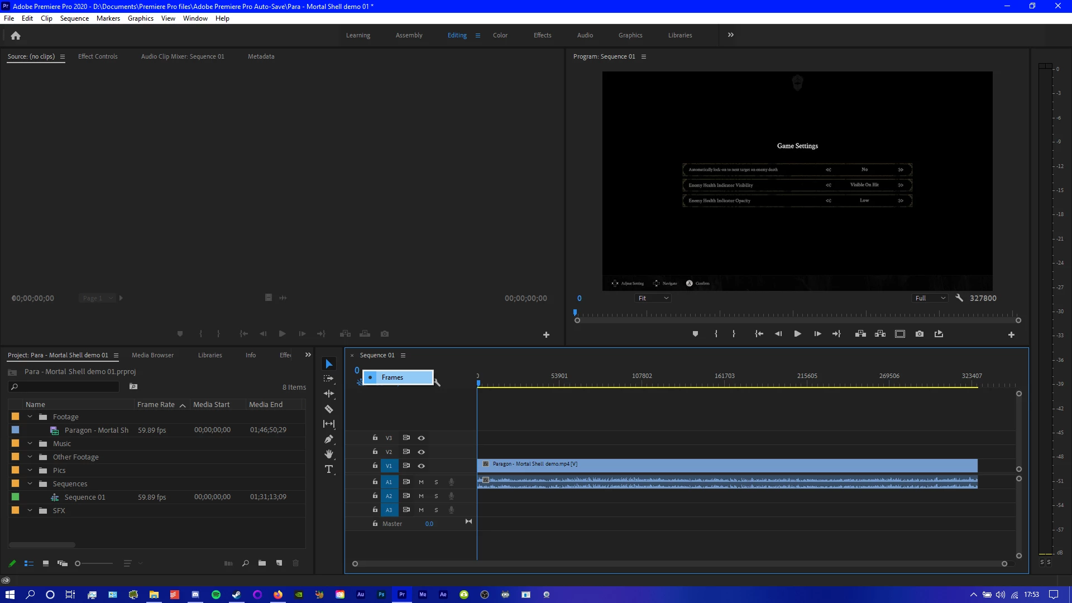Click Export Frame camera icon in Program monitor
This screenshot has width=1072, height=603.
tap(920, 334)
